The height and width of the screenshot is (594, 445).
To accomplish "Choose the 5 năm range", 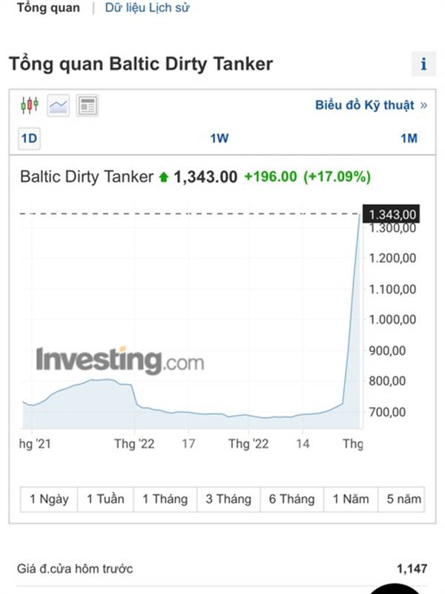I will [x=401, y=499].
